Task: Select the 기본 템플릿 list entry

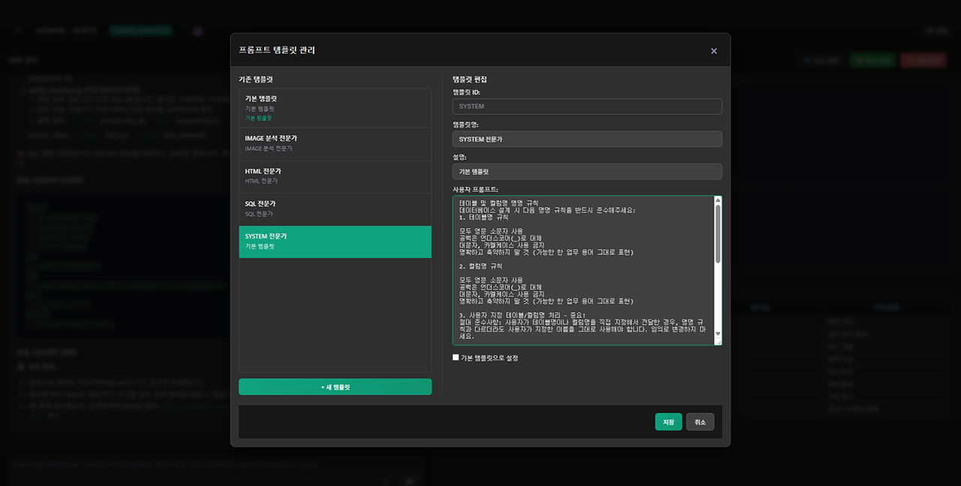Action: (335, 107)
